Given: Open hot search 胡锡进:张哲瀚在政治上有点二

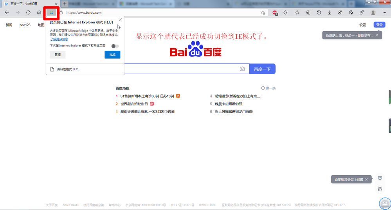Looking at the screenshot, I should tap(238, 96).
